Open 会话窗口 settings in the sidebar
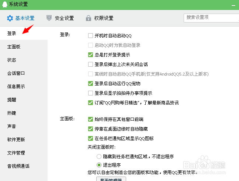239x181 pixels. 24,73
